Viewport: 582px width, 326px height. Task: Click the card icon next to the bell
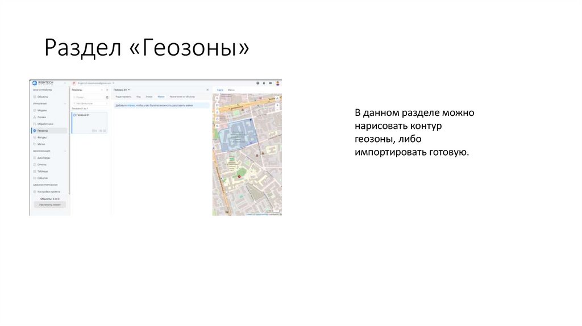271,83
